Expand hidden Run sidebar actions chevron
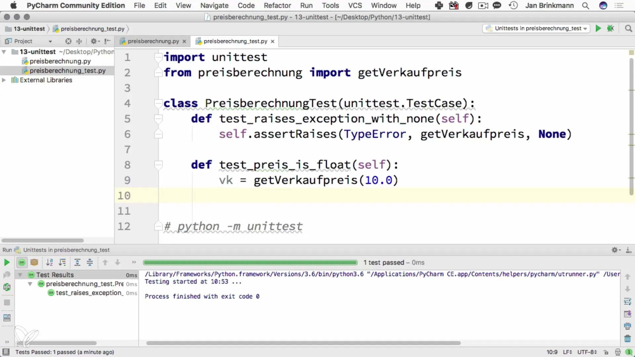Image resolution: width=635 pixels, height=357 pixels. coord(7,342)
